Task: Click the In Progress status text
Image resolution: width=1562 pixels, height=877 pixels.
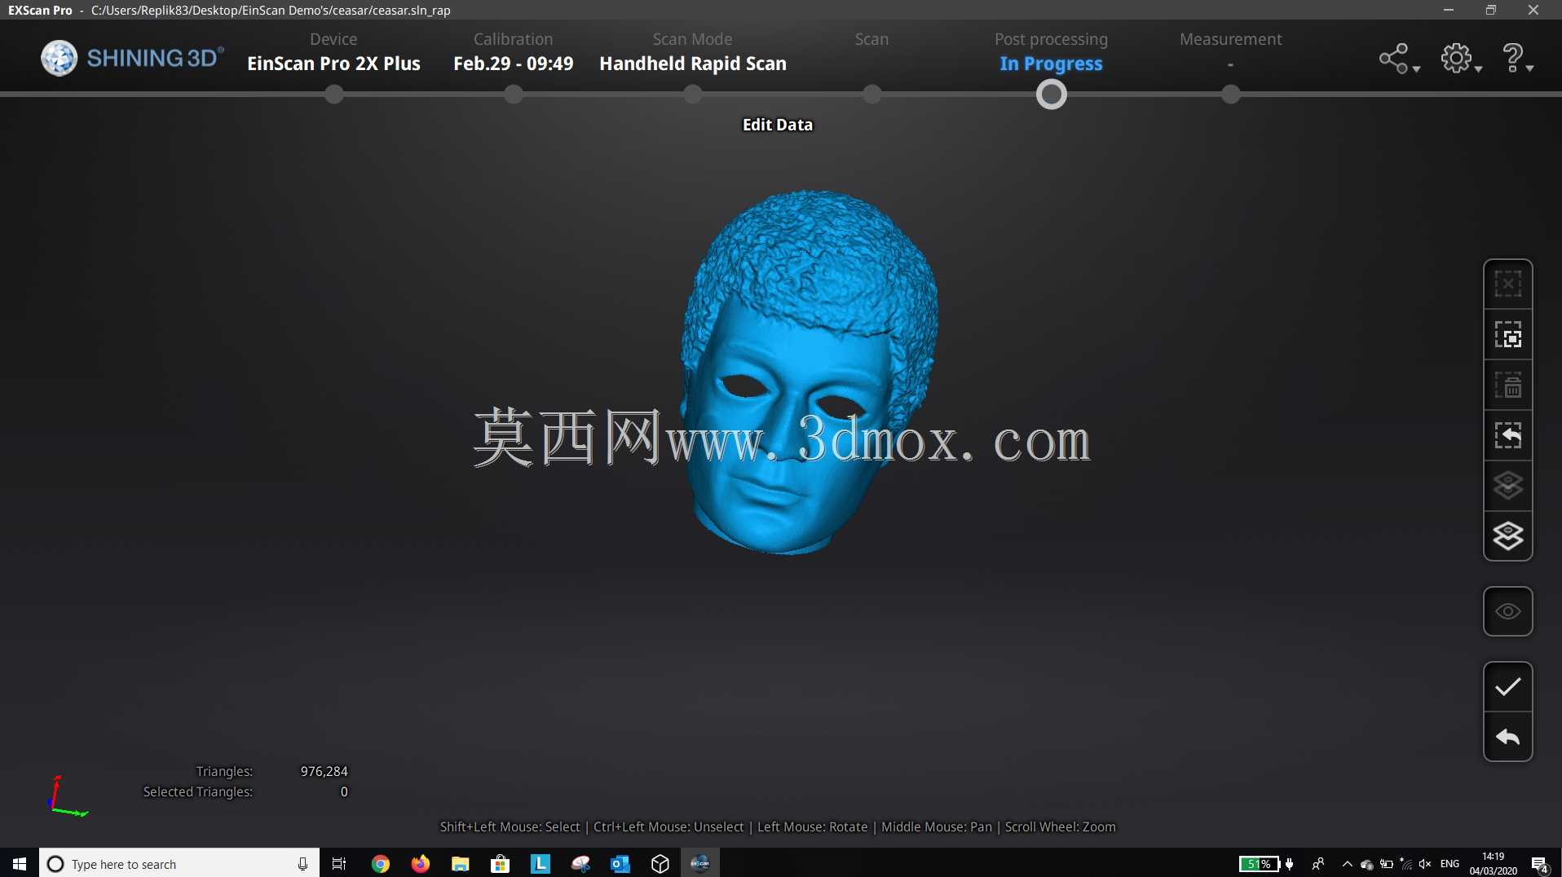Action: (x=1051, y=64)
